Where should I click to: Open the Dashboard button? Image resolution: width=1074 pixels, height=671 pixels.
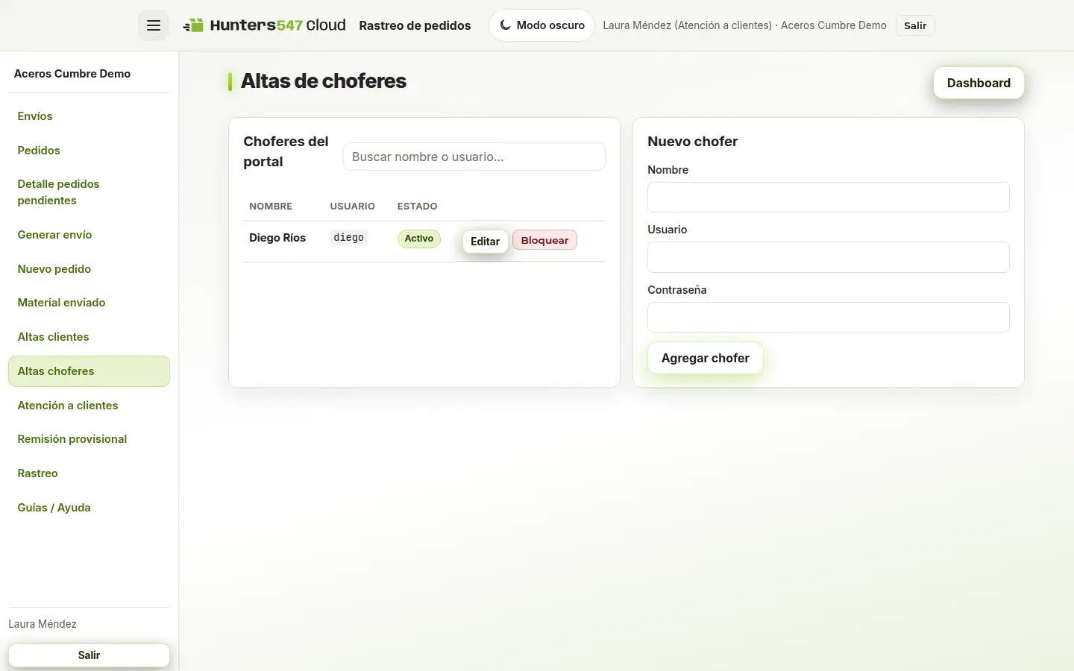click(x=979, y=83)
